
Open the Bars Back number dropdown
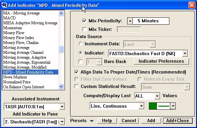point(99,62)
